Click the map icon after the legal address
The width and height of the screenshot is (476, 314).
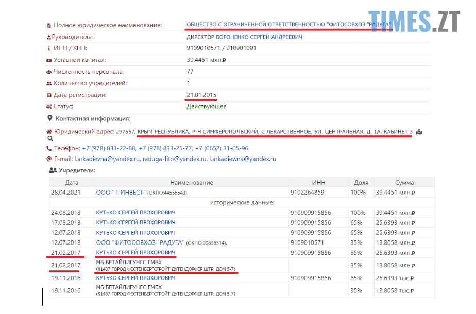click(x=419, y=132)
